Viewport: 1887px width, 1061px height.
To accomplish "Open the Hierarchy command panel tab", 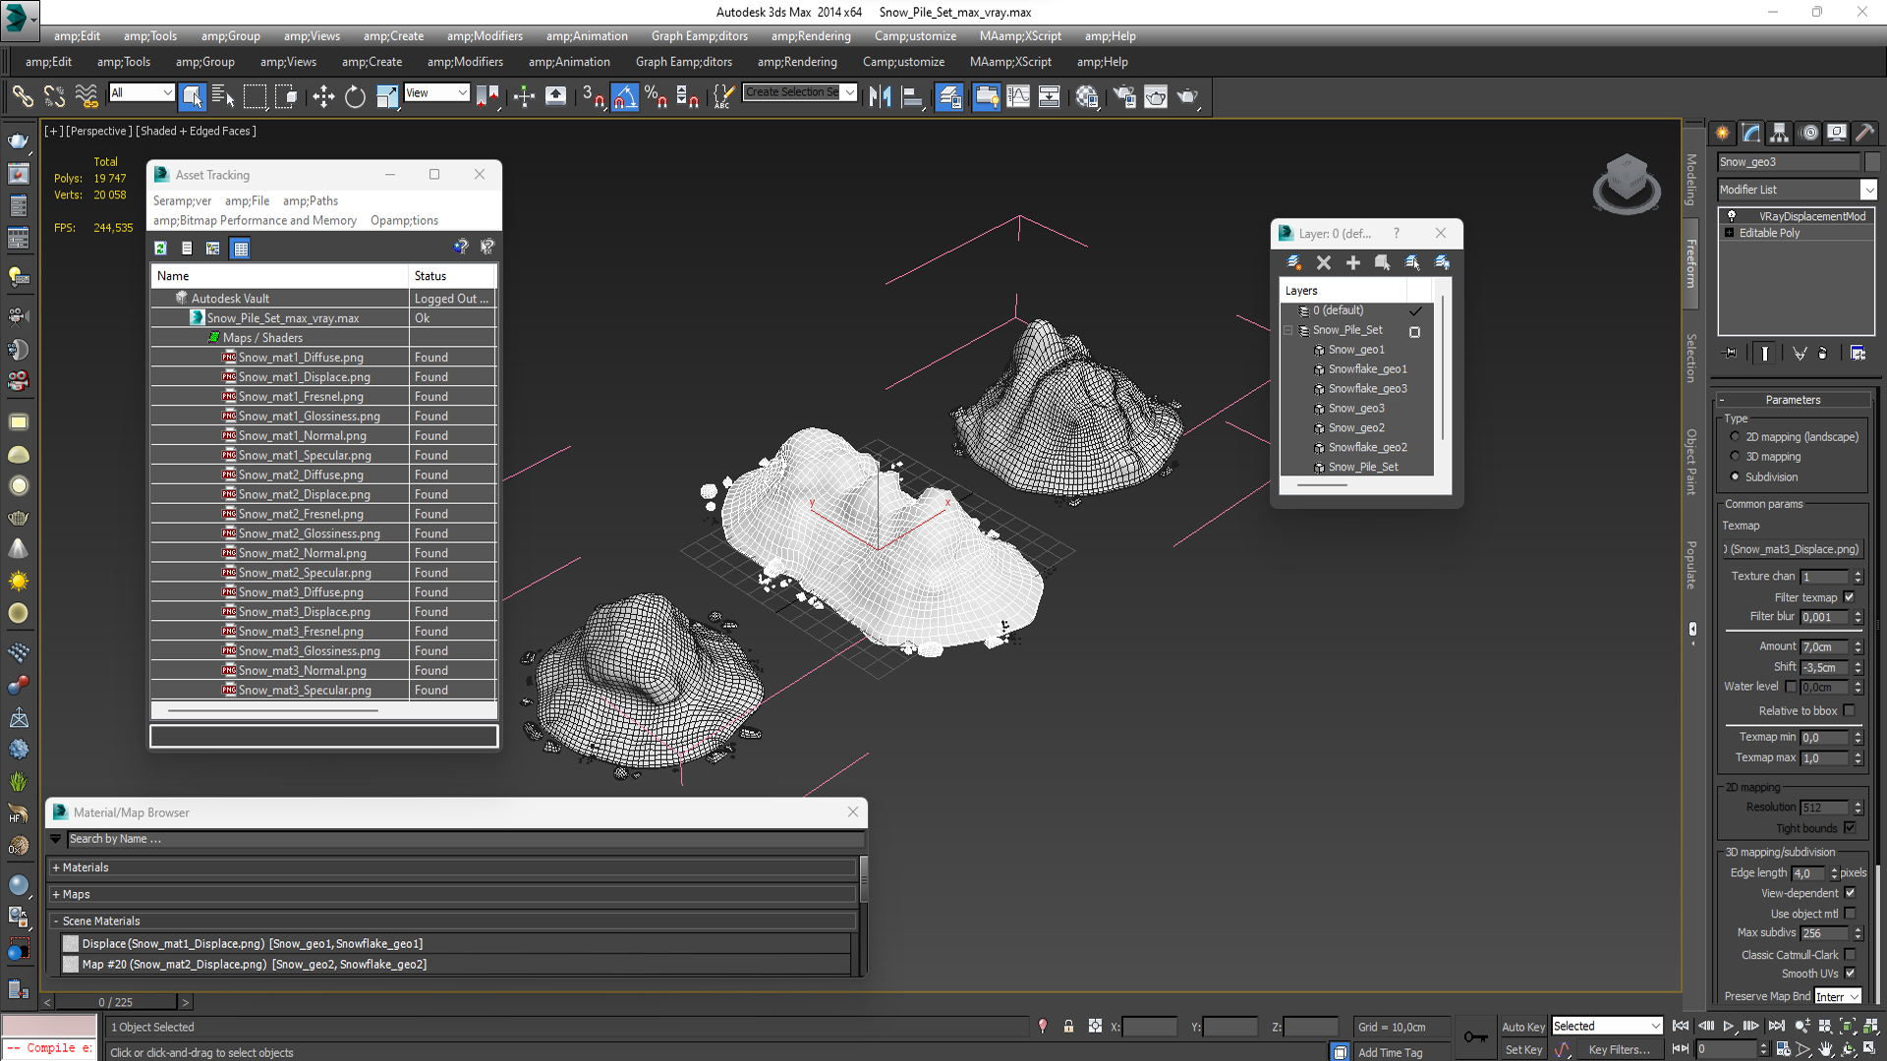I will tap(1779, 133).
